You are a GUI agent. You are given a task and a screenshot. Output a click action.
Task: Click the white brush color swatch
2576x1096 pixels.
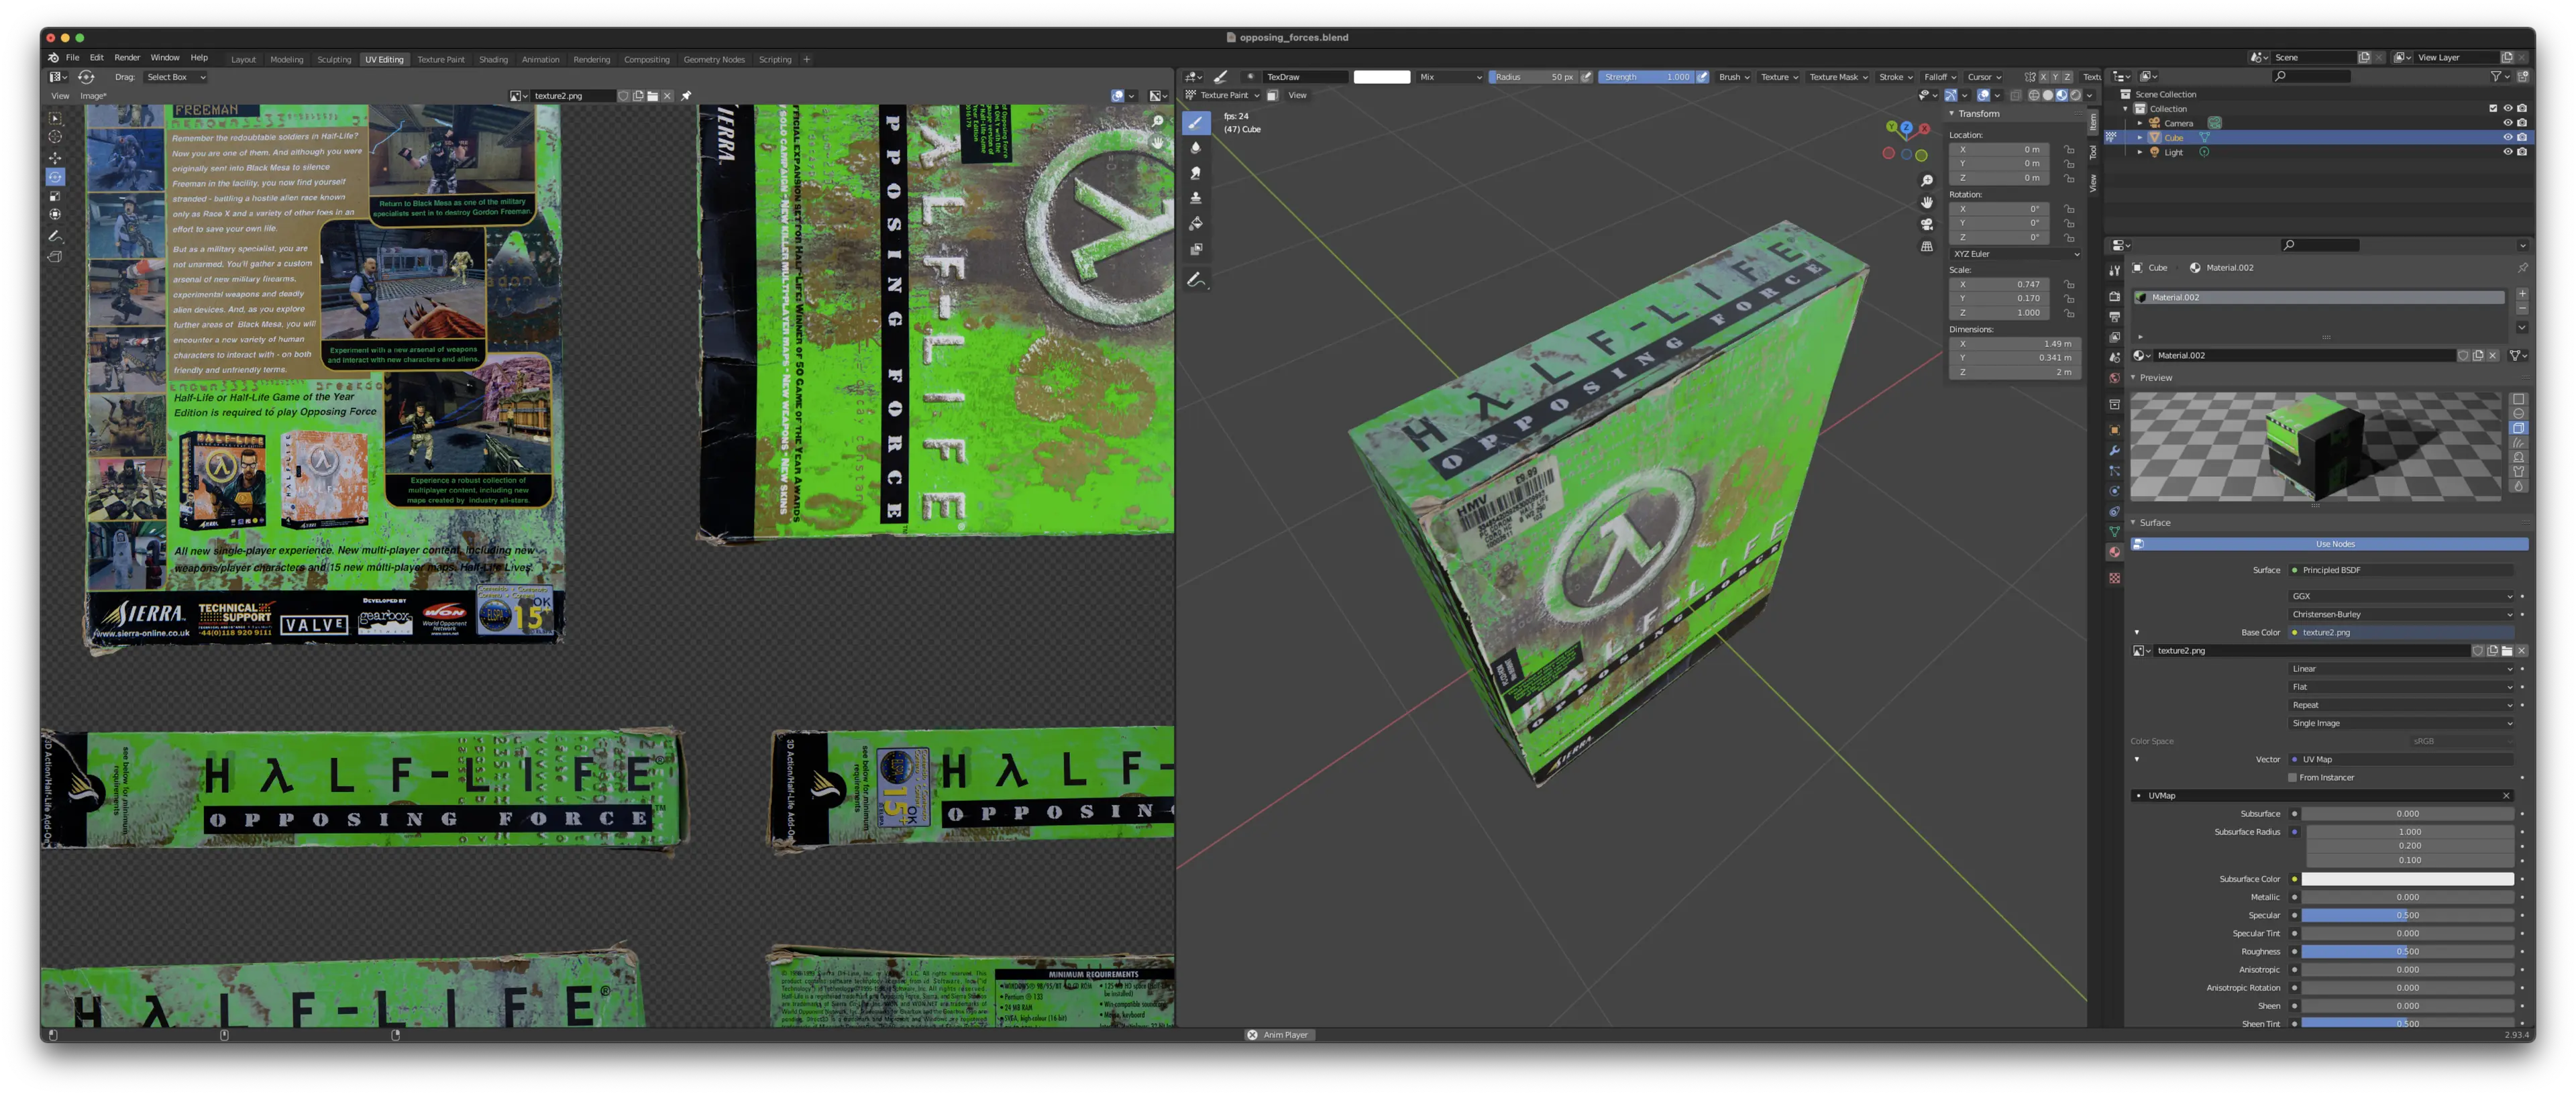point(1383,76)
